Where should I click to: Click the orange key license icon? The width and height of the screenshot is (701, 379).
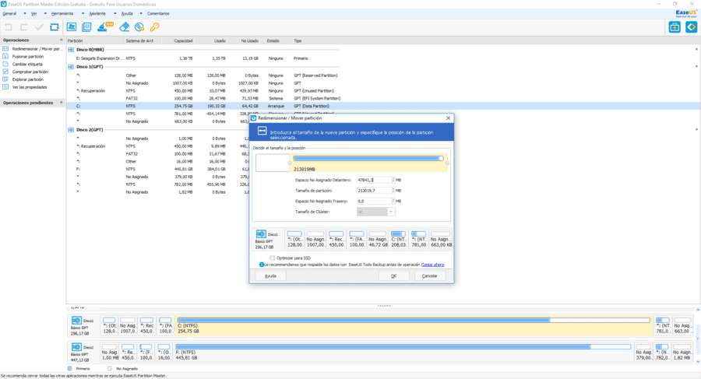click(x=155, y=27)
